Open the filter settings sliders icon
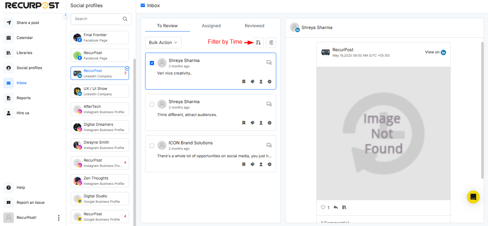The height and width of the screenshot is (226, 488). (x=271, y=43)
